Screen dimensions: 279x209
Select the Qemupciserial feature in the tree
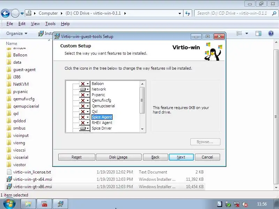(103, 106)
